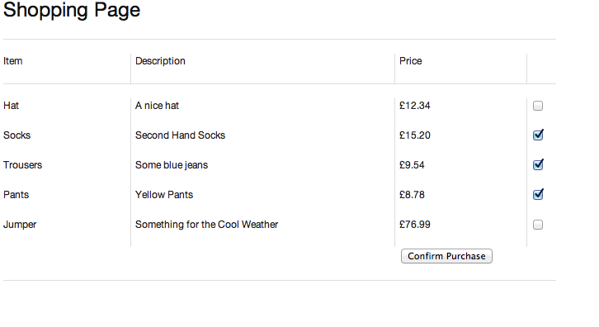Screen dimensions: 599x327
Task: Click the Trousers item name
Action: (22, 165)
